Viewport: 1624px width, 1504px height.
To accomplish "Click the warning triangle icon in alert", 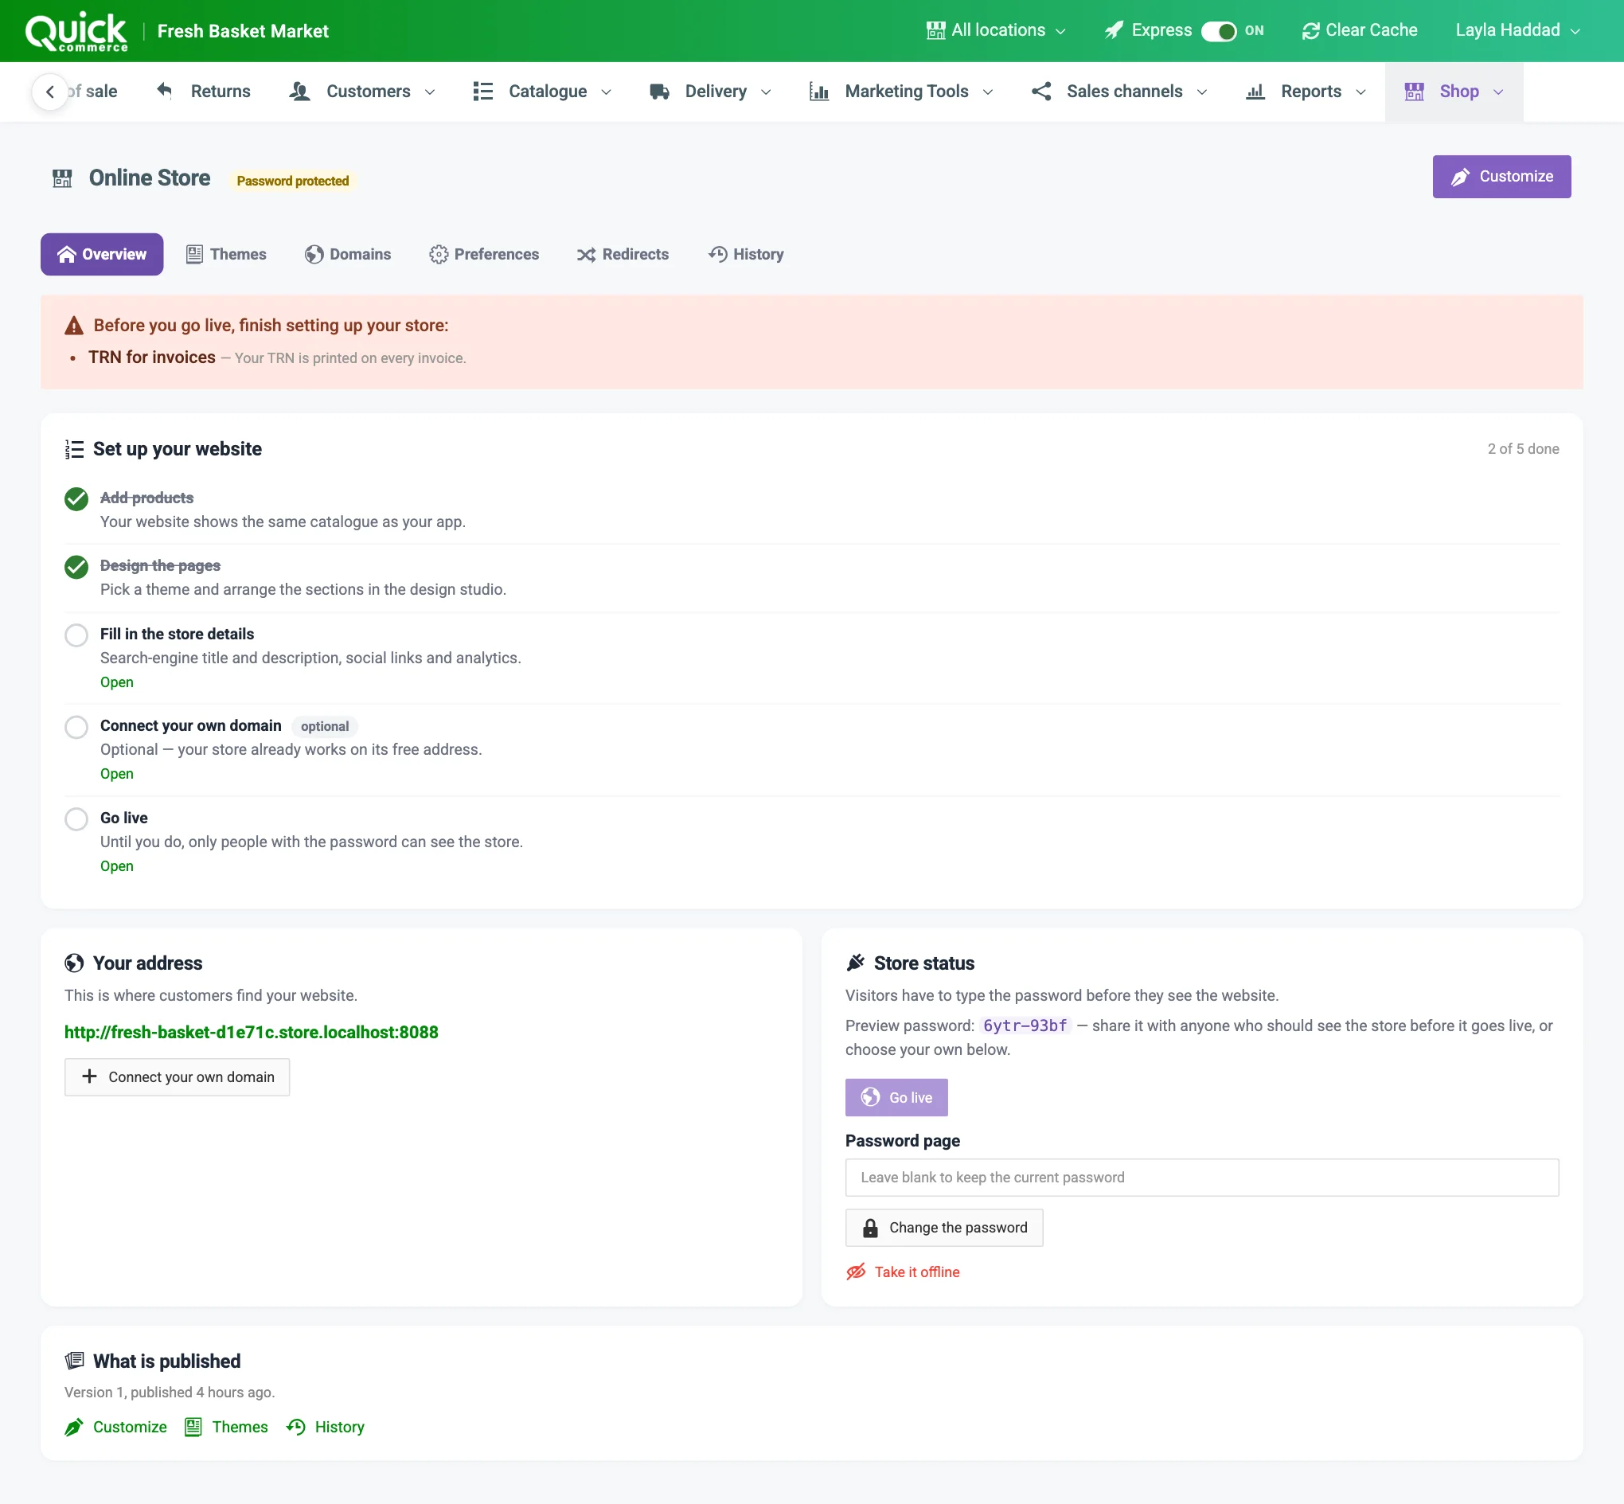I will coord(74,326).
